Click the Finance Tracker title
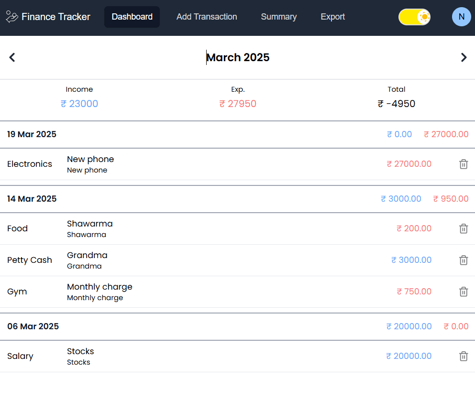The width and height of the screenshot is (475, 411). [56, 17]
